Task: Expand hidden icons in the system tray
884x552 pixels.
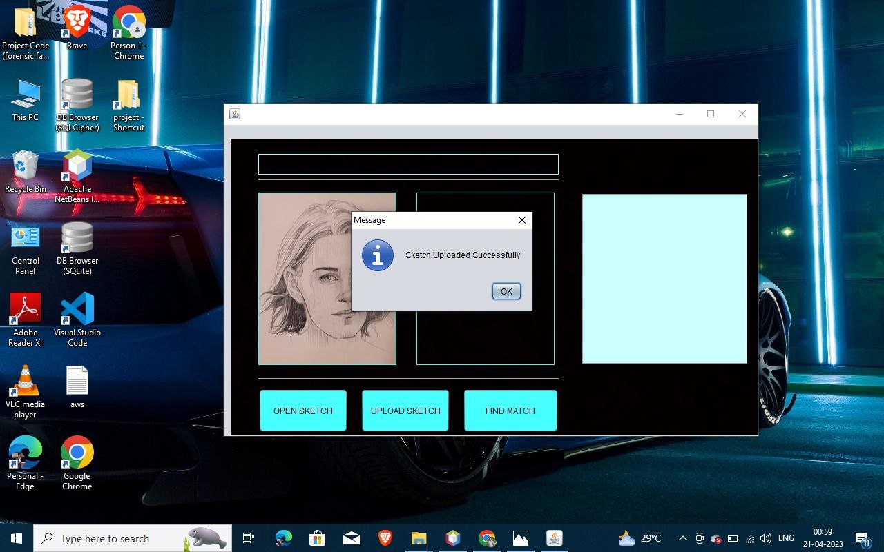Action: tap(682, 538)
